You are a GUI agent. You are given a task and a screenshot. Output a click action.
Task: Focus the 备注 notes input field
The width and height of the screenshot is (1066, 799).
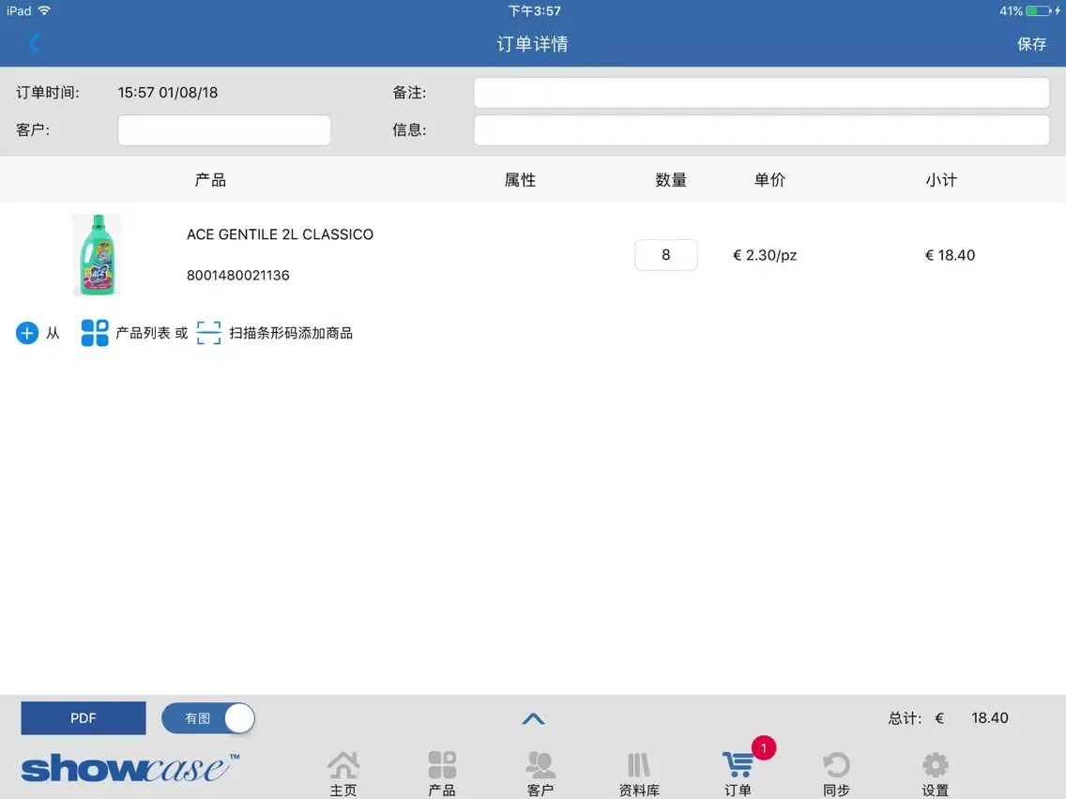pos(761,93)
